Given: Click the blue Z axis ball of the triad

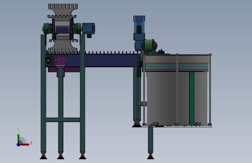Looking at the screenshot, I should (x=18, y=144).
